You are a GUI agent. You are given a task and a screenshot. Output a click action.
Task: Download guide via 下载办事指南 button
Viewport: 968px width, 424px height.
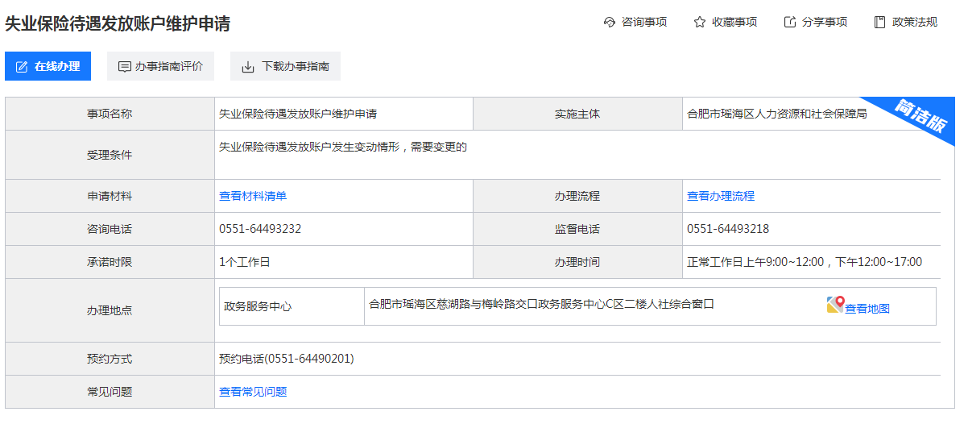coord(285,66)
